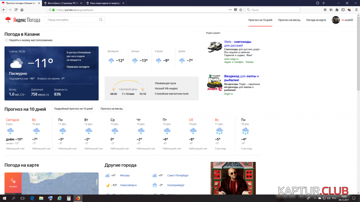
Task: Click the precipitation 'Осадки' map icon
Action: click(13, 183)
